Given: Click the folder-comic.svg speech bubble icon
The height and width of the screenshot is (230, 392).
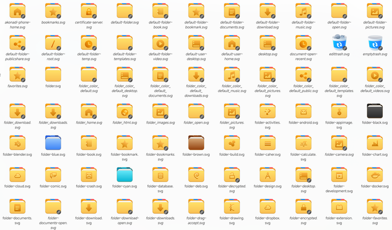Looking at the screenshot, I should [x=53, y=175].
